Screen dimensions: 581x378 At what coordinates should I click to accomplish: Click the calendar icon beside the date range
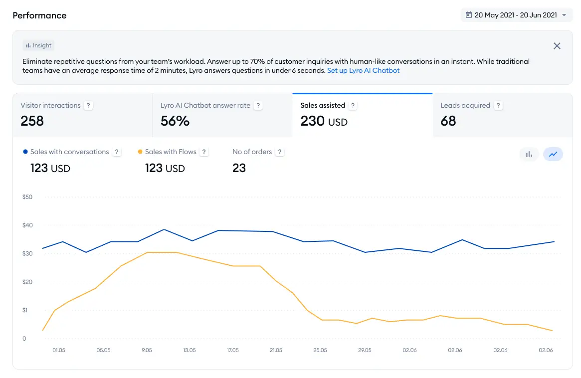point(469,15)
